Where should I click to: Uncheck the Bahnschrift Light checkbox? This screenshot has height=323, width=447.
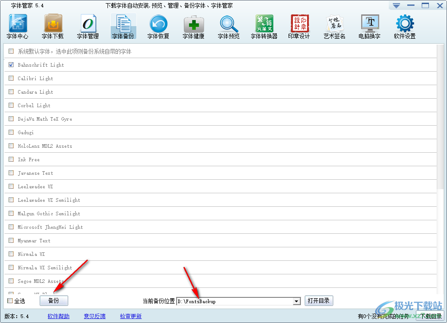pyautogui.click(x=11, y=65)
